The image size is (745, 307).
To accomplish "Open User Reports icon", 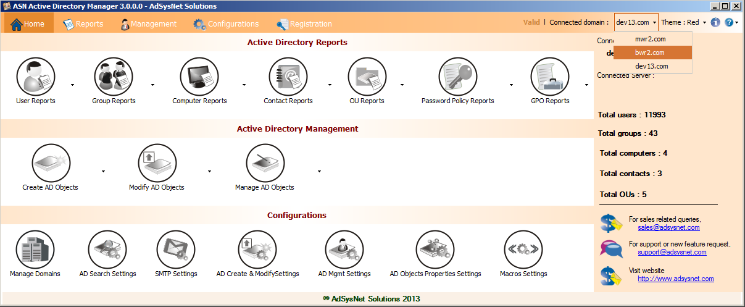I will tap(36, 77).
